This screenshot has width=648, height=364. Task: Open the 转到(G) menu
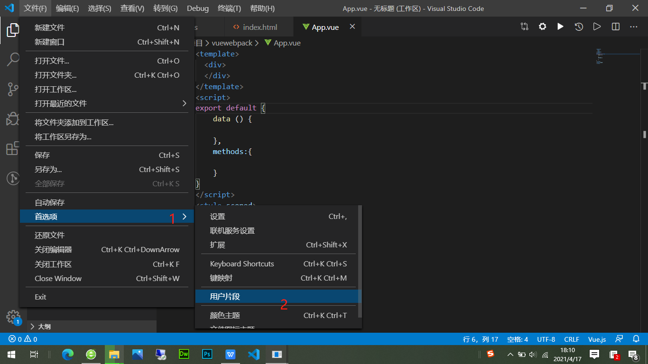[x=166, y=8]
